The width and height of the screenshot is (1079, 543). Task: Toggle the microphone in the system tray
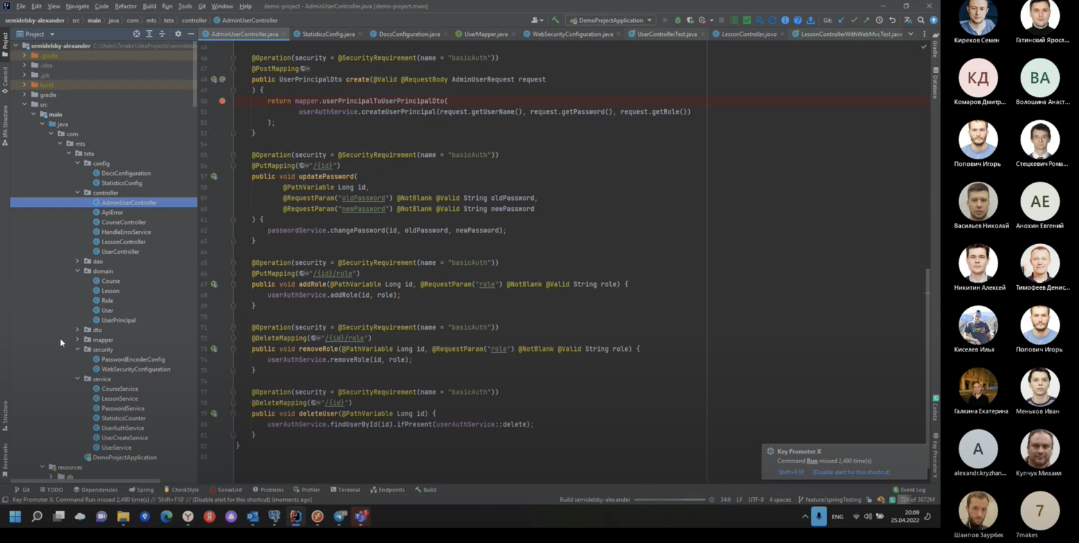(818, 516)
